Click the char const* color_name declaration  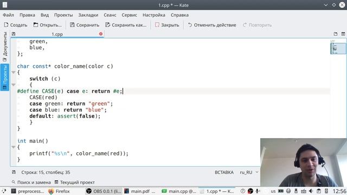(65, 66)
